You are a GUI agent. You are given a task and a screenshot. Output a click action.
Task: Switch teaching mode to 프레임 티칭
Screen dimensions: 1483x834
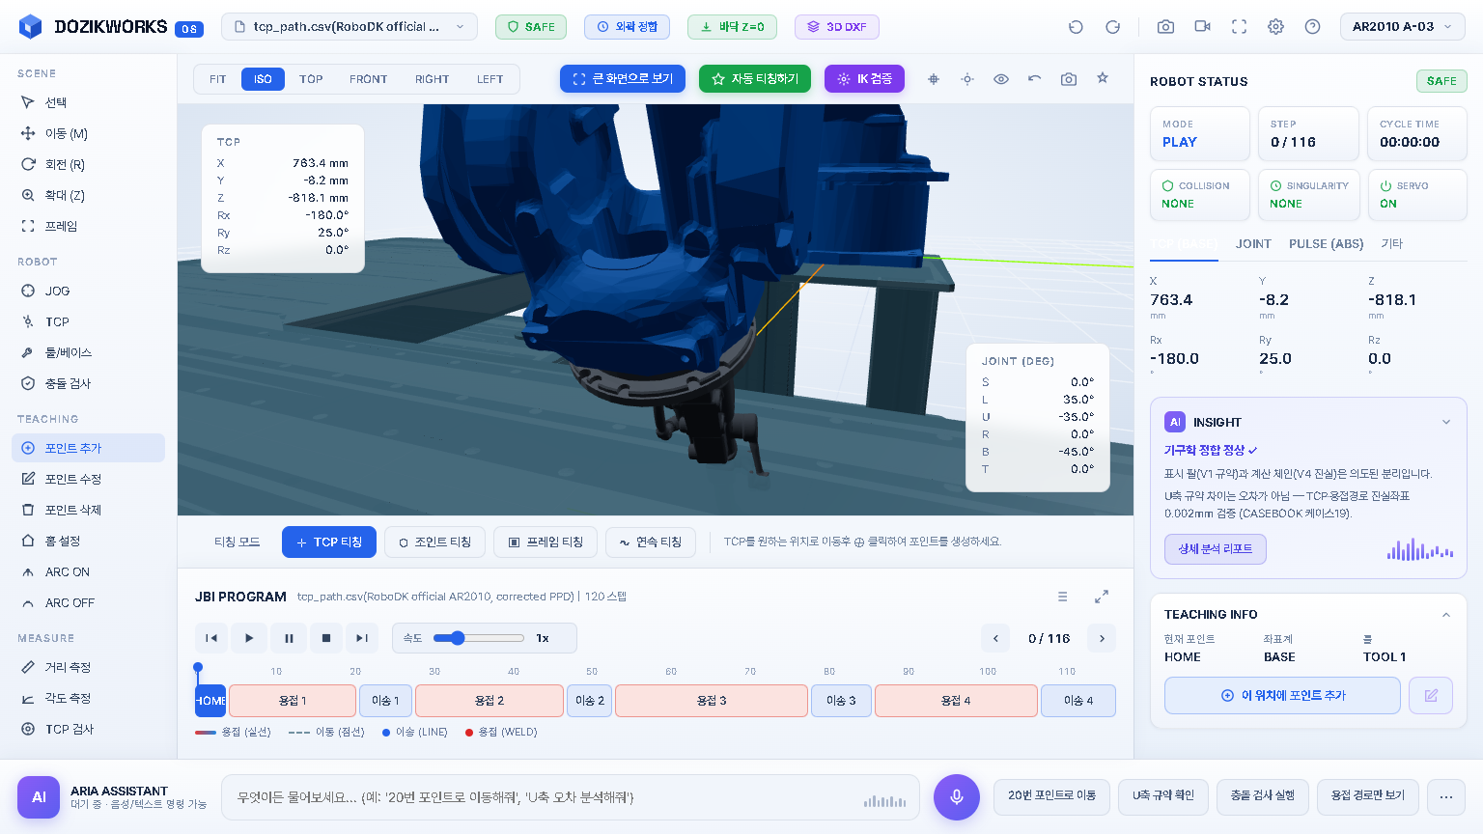[546, 542]
